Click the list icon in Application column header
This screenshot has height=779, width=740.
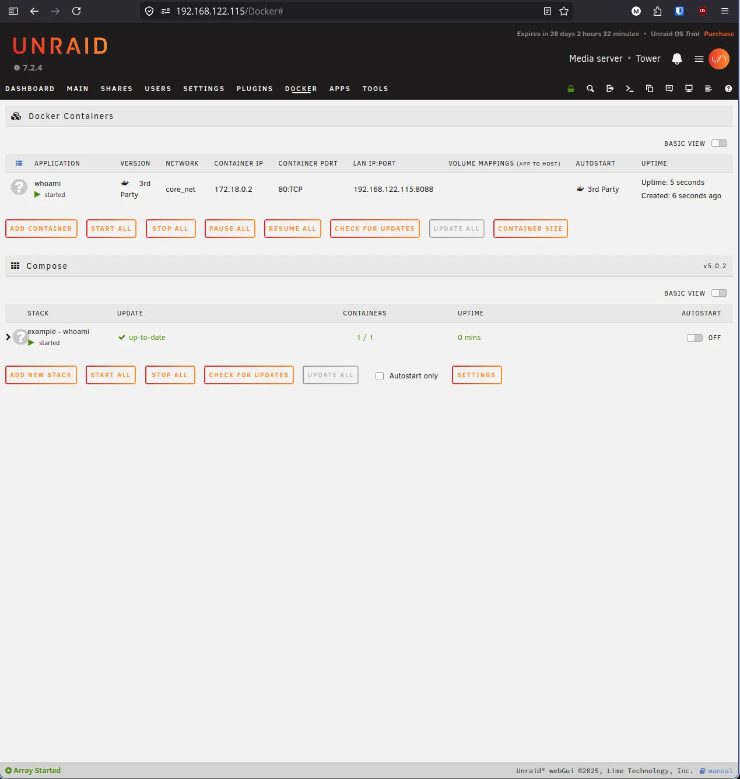tap(19, 163)
